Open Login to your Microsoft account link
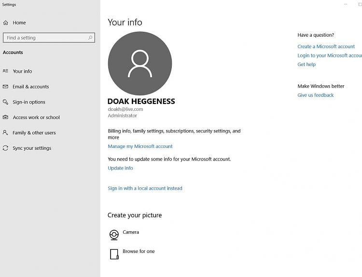Viewport: 362px width, 277px height. (330, 55)
